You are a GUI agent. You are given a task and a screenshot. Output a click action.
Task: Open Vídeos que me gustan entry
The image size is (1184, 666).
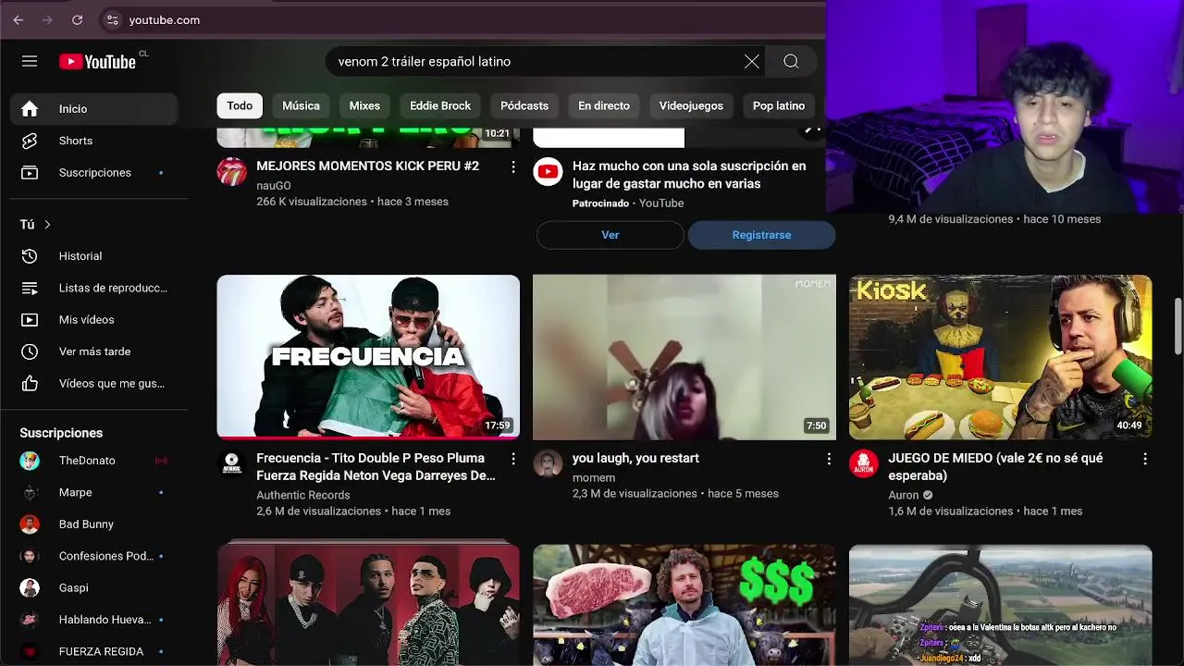93,383
